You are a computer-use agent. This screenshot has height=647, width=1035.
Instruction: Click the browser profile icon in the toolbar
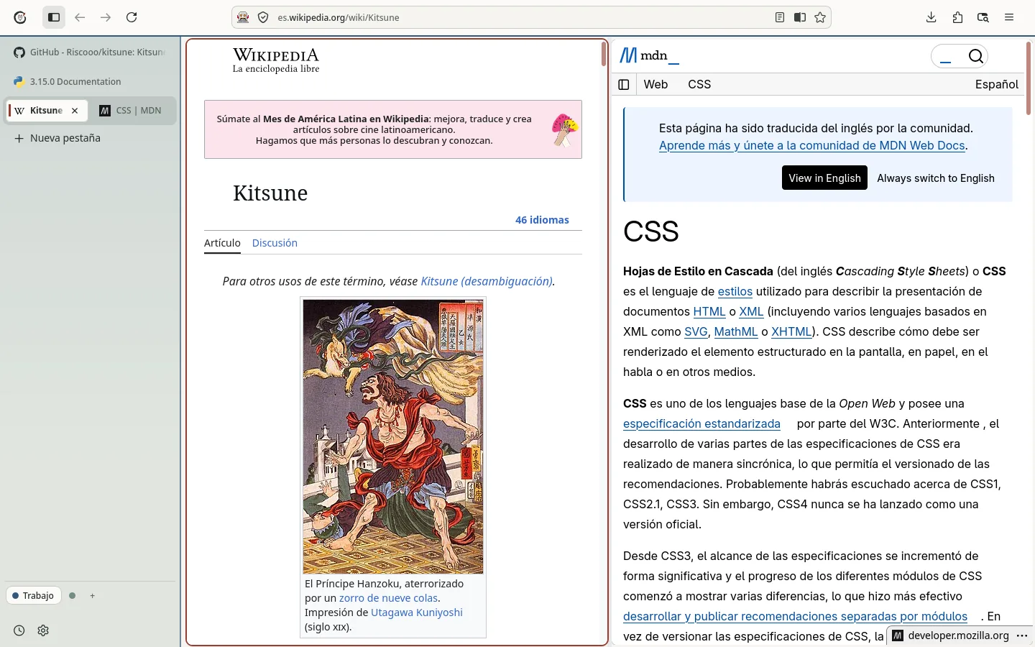pyautogui.click(x=20, y=17)
